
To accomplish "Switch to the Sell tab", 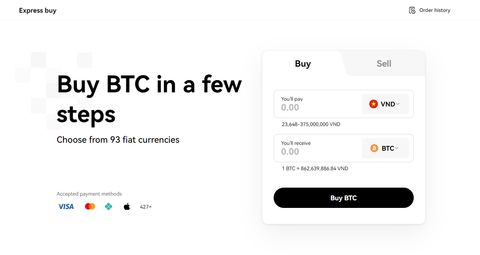I will pos(384,64).
